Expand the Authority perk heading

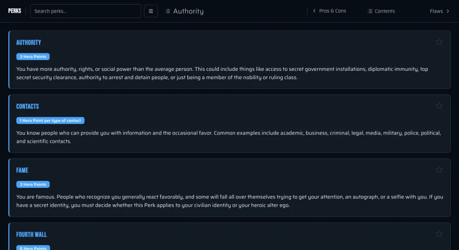[29, 42]
